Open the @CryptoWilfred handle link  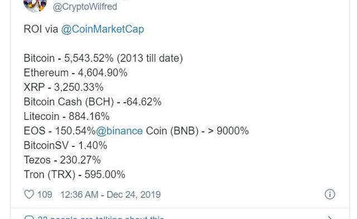pos(85,7)
